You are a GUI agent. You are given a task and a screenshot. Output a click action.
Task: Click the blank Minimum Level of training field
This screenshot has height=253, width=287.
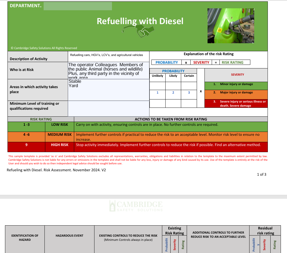pos(108,108)
